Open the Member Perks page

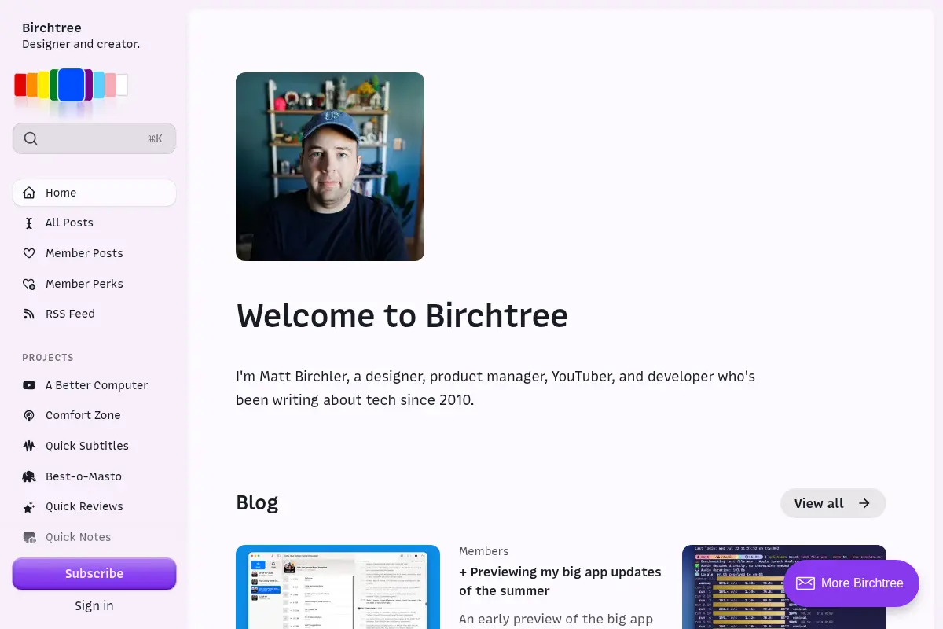pyautogui.click(x=94, y=284)
